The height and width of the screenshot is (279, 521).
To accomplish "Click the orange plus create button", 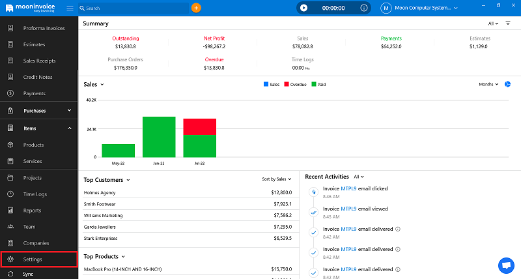I will pyautogui.click(x=196, y=8).
